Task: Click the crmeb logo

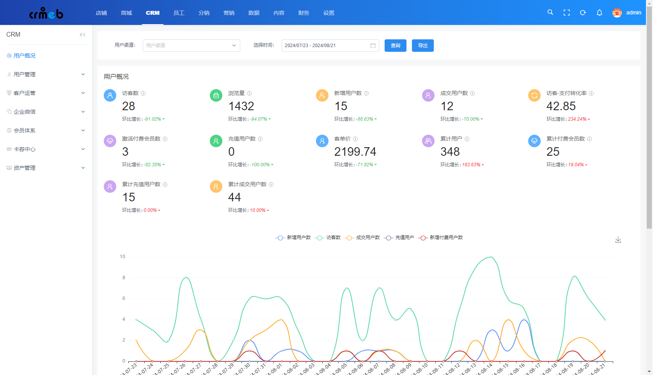Action: tap(46, 13)
